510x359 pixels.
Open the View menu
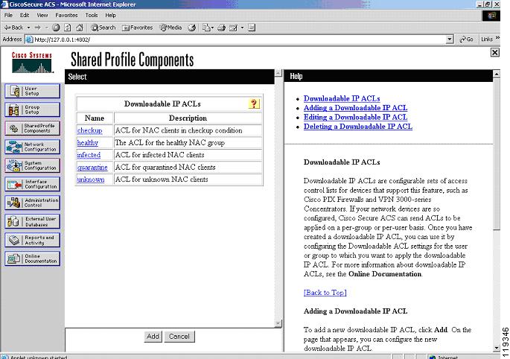[42, 15]
